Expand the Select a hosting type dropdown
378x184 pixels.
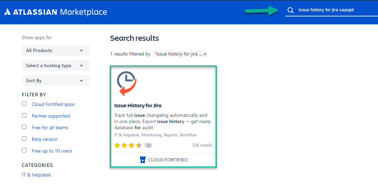coord(55,65)
